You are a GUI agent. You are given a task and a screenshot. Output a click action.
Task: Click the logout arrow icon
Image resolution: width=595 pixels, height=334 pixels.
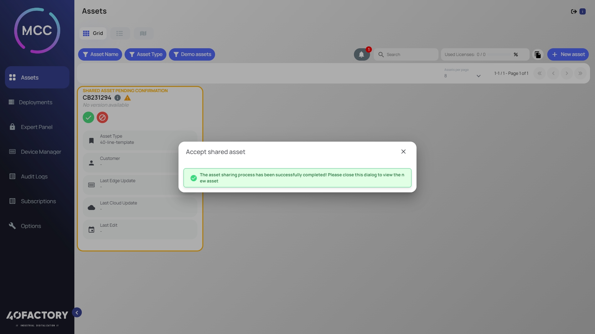tap(574, 11)
